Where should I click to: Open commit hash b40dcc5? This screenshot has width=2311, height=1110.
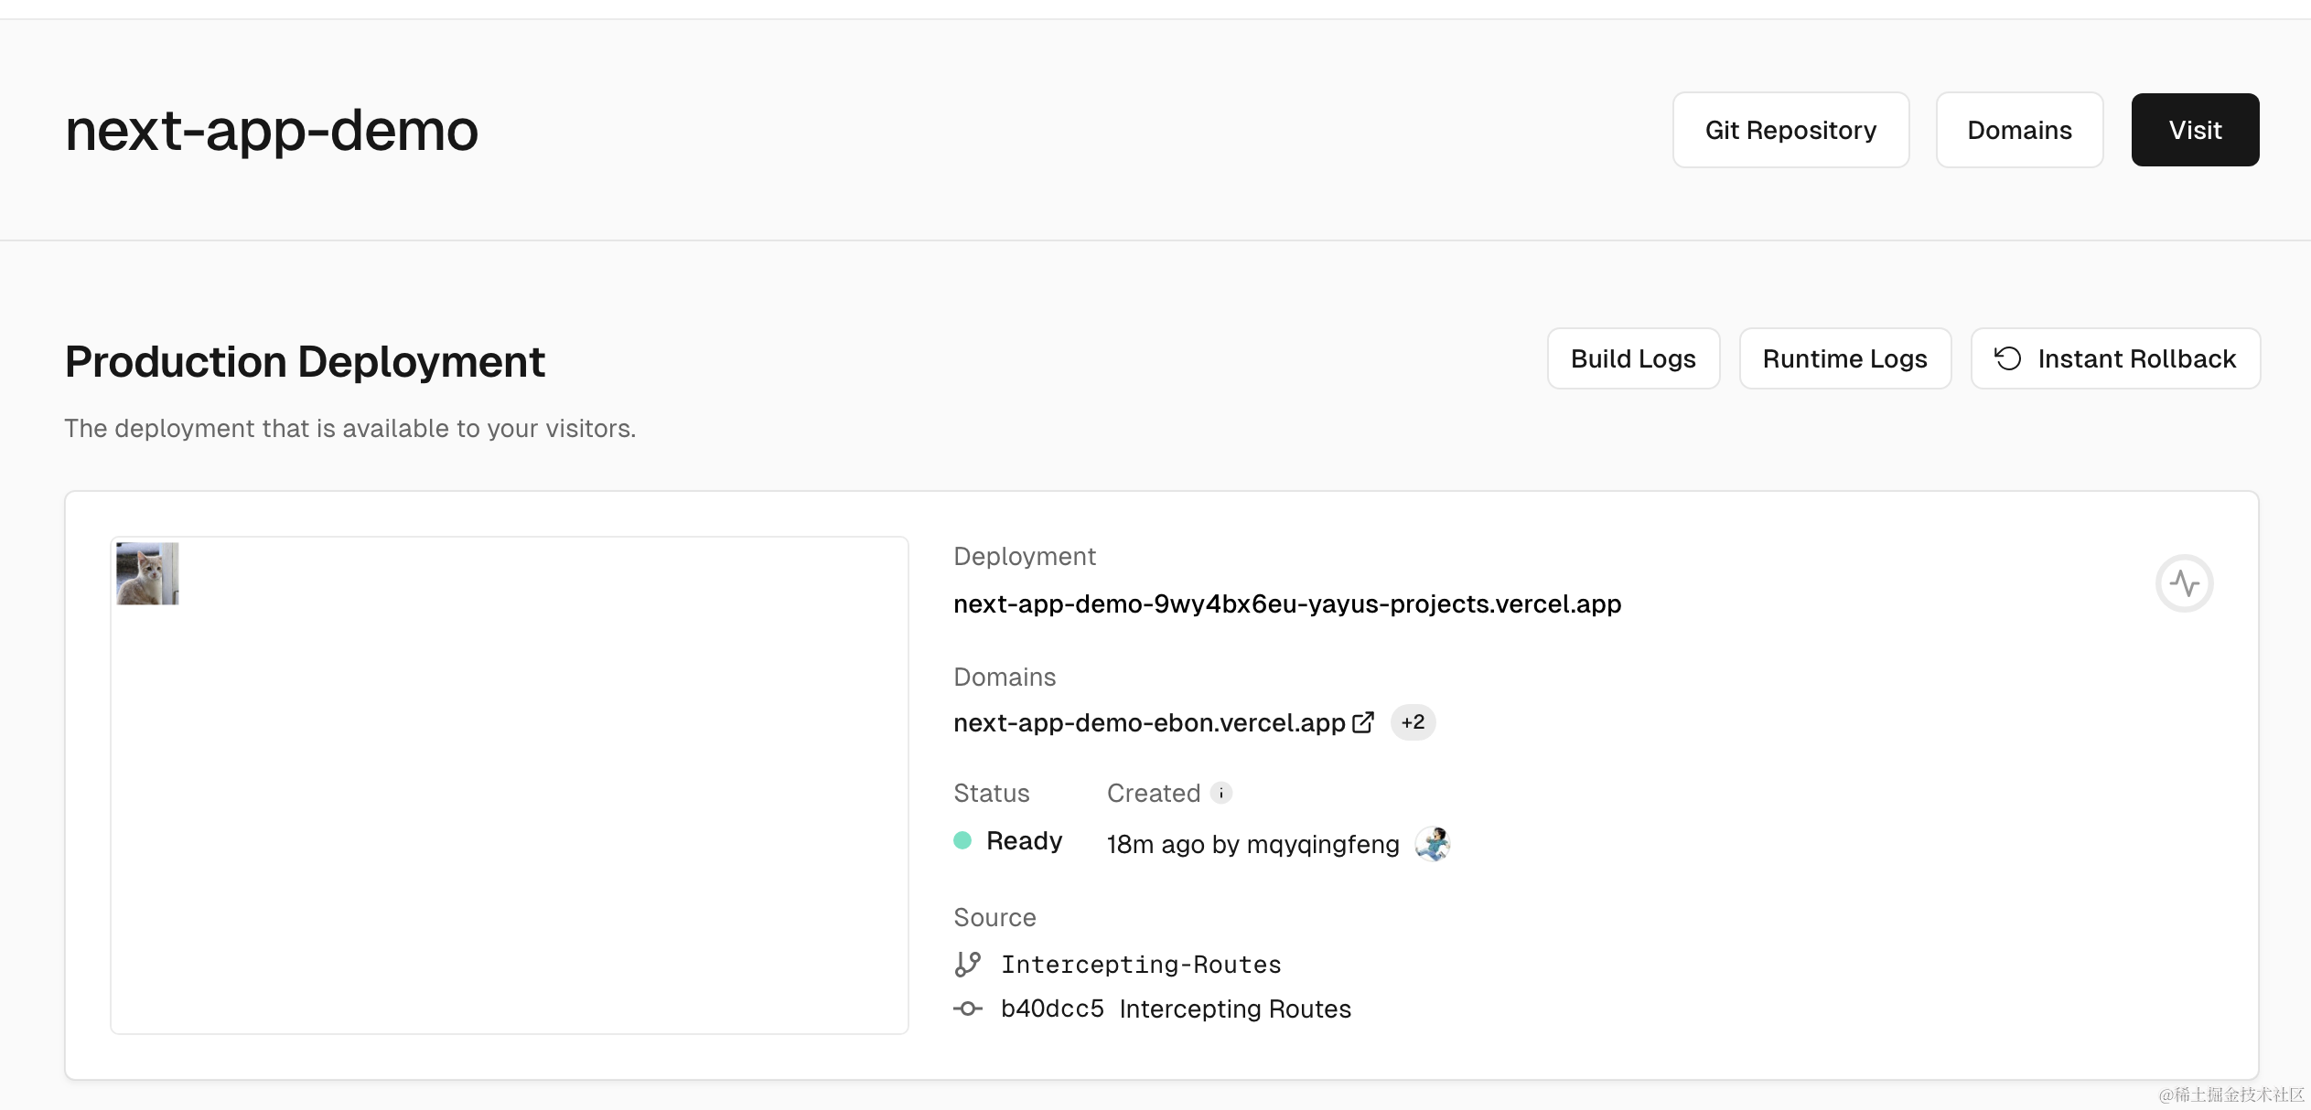pyautogui.click(x=1052, y=1009)
